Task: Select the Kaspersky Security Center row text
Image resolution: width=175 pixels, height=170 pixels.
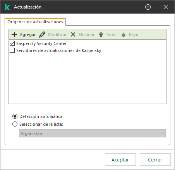Action: point(41,43)
